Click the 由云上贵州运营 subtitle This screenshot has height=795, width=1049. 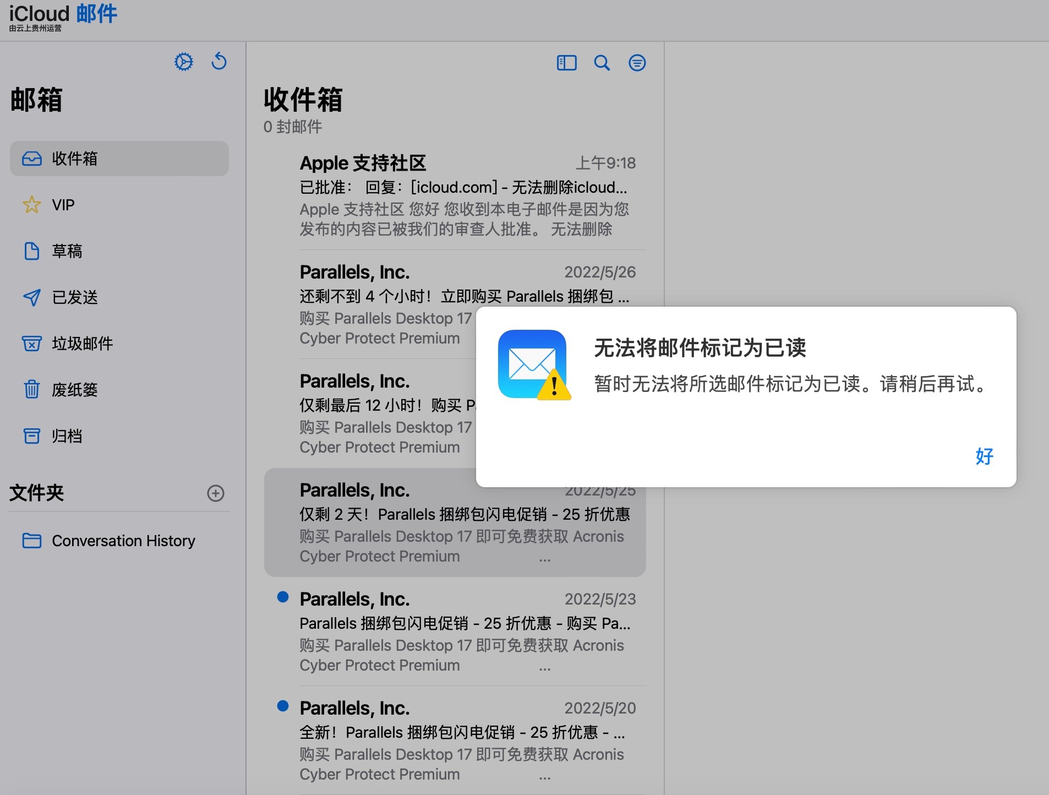[x=35, y=28]
